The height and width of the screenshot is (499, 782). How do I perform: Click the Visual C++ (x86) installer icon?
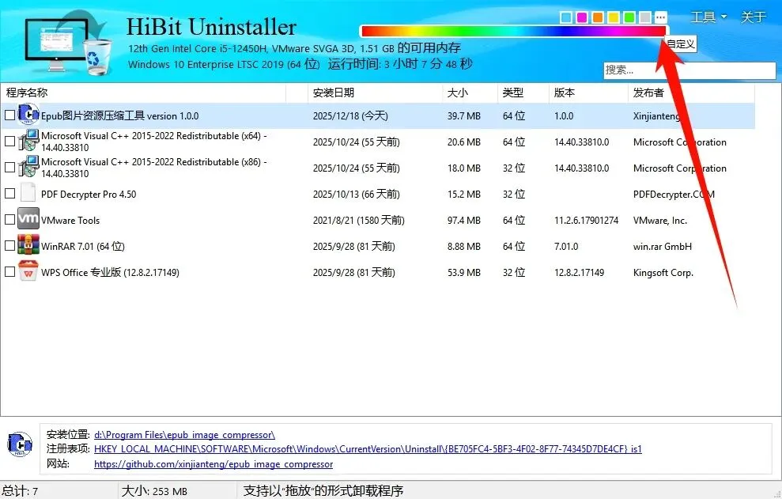(28, 167)
